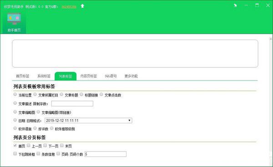Uncheck the 首页 pagination checkbox

coord(15,146)
